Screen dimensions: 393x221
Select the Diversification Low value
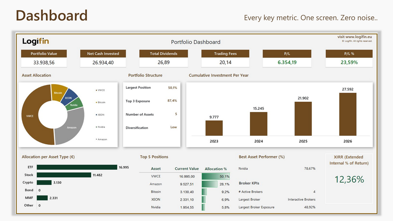174,127
